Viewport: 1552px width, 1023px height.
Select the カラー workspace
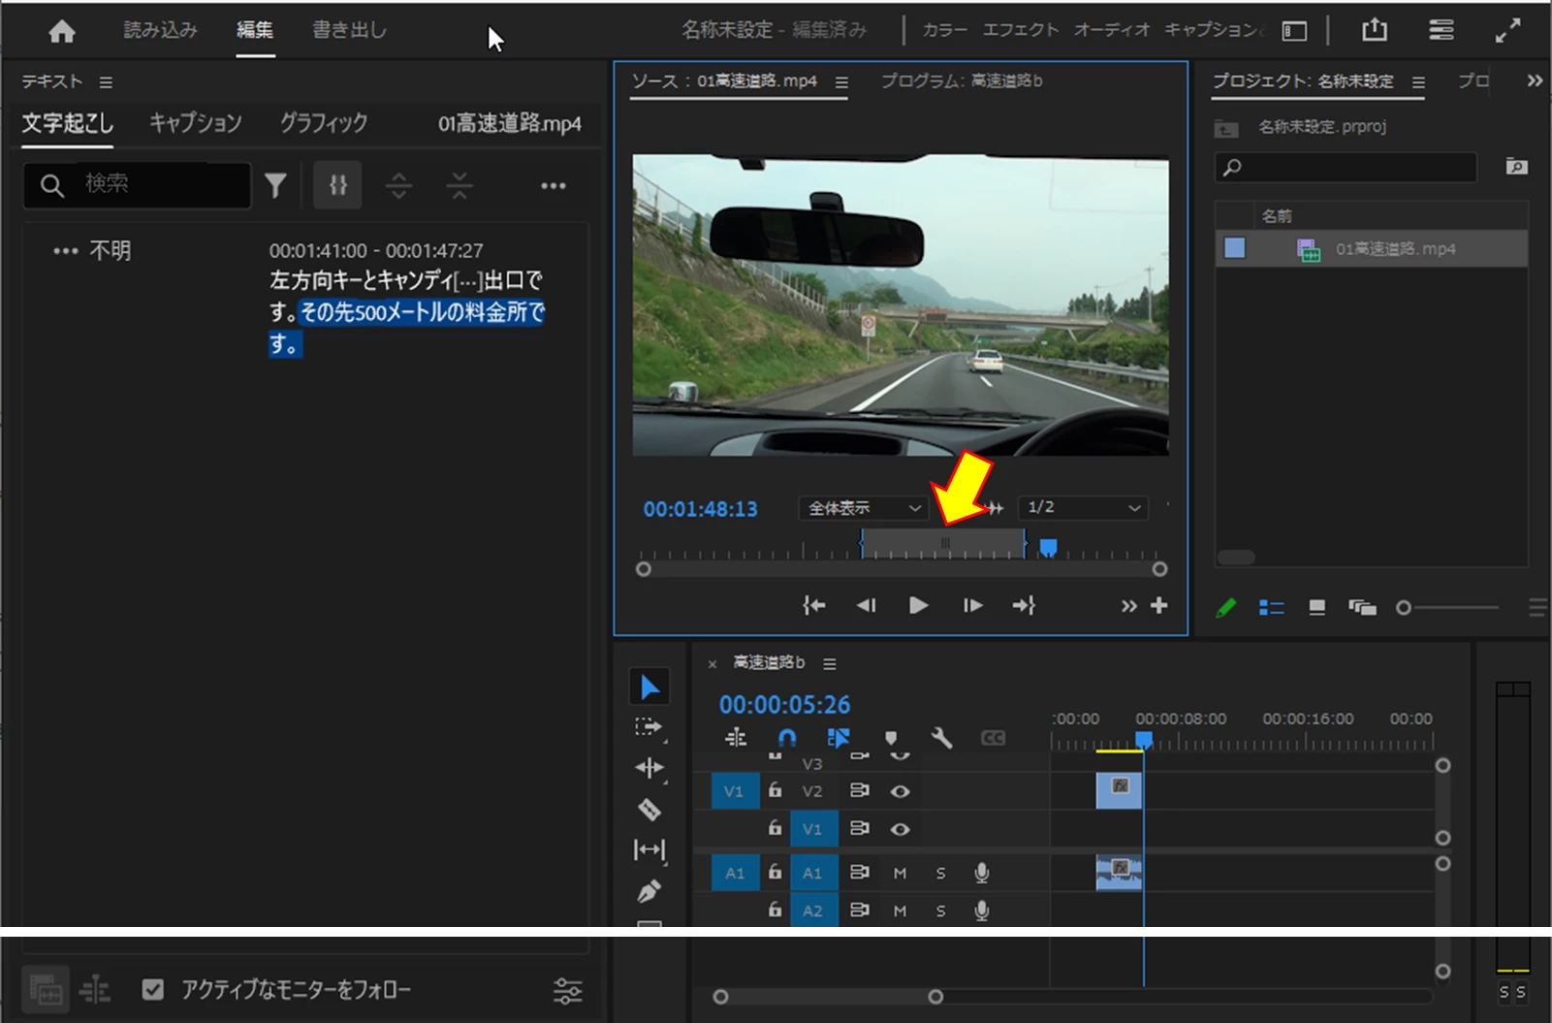point(944,30)
